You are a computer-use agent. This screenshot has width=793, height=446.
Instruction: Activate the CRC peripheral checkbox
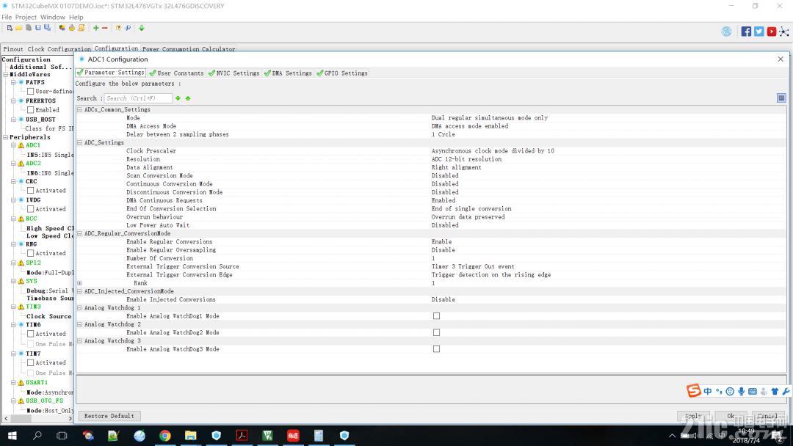click(x=30, y=191)
